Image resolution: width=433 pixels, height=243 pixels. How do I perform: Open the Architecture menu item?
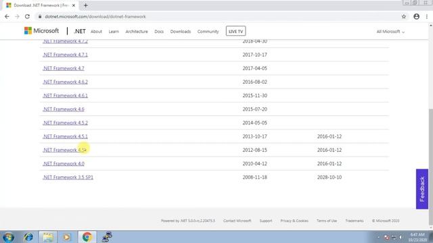click(137, 32)
